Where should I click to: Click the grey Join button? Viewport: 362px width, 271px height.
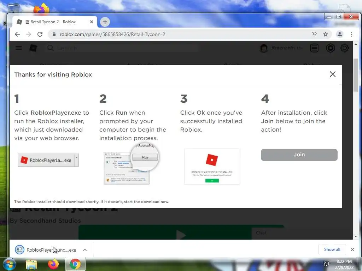pyautogui.click(x=299, y=155)
